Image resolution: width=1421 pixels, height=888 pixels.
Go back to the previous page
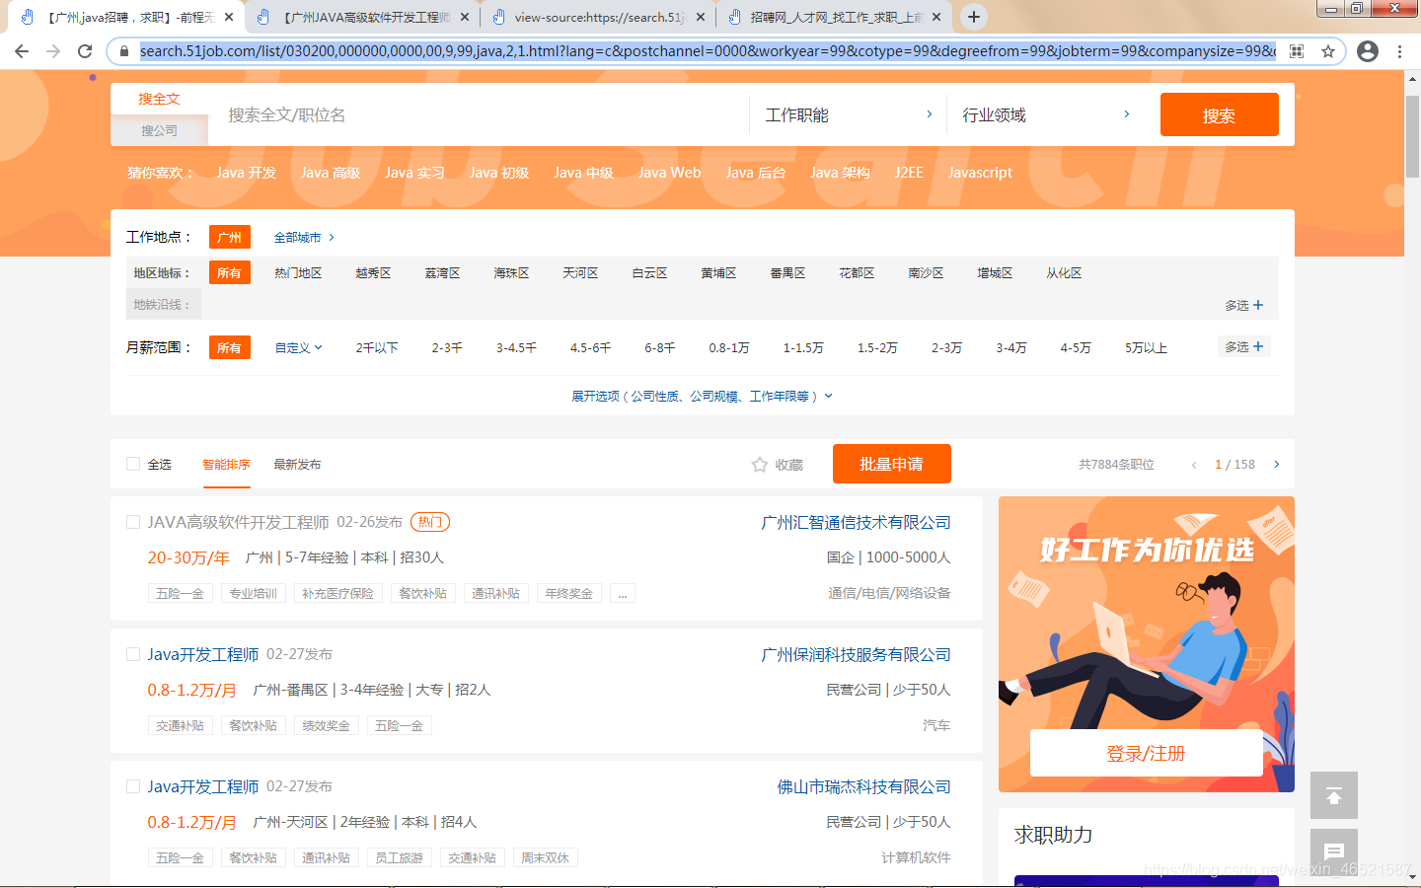tap(22, 51)
